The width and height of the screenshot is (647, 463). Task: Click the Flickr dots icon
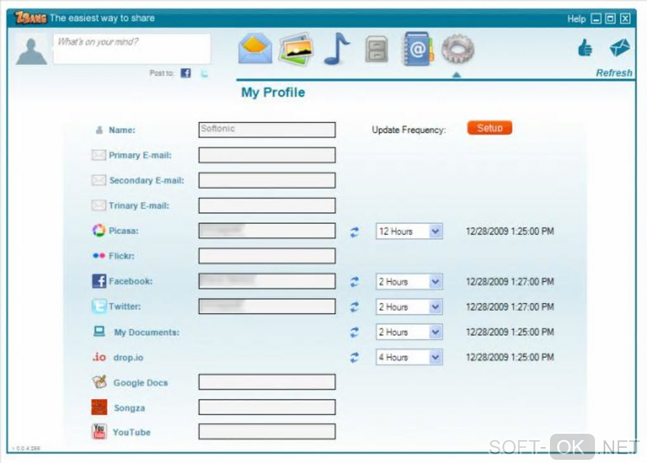[98, 256]
